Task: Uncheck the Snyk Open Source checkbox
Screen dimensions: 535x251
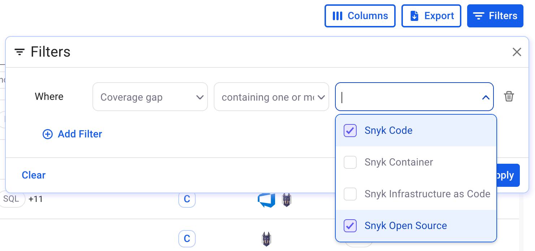Action: coord(350,226)
